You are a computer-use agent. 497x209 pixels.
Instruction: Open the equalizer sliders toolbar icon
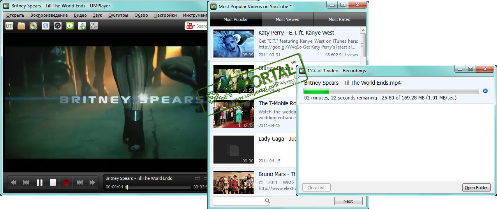pos(94,26)
